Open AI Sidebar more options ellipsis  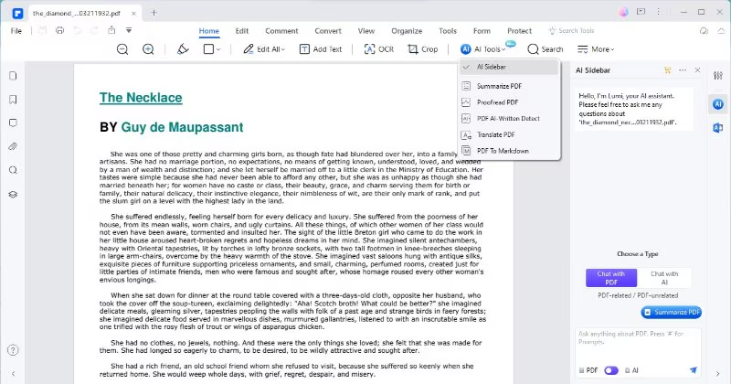(683, 70)
